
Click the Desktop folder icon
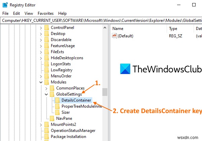pos(47,34)
